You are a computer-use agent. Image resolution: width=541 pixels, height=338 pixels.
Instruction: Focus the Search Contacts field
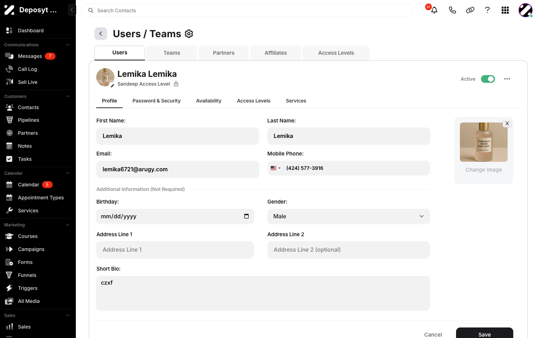point(248,11)
